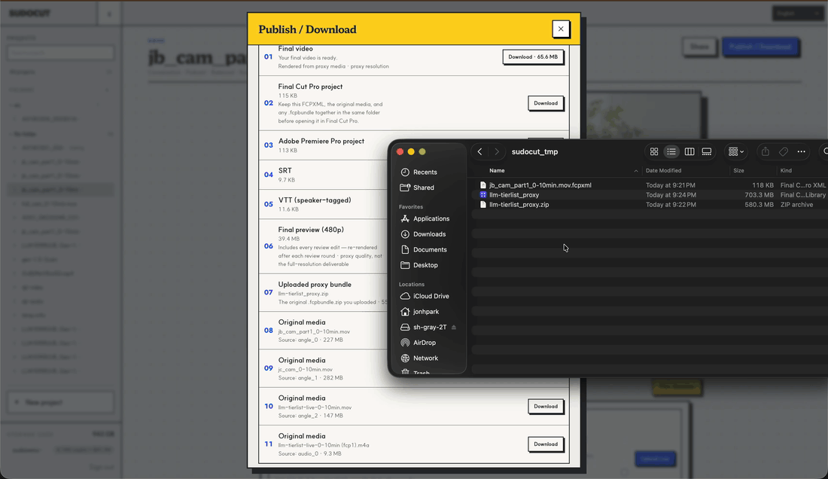Download the final video 65.6 MB
Image resolution: width=828 pixels, height=479 pixels.
click(533, 57)
